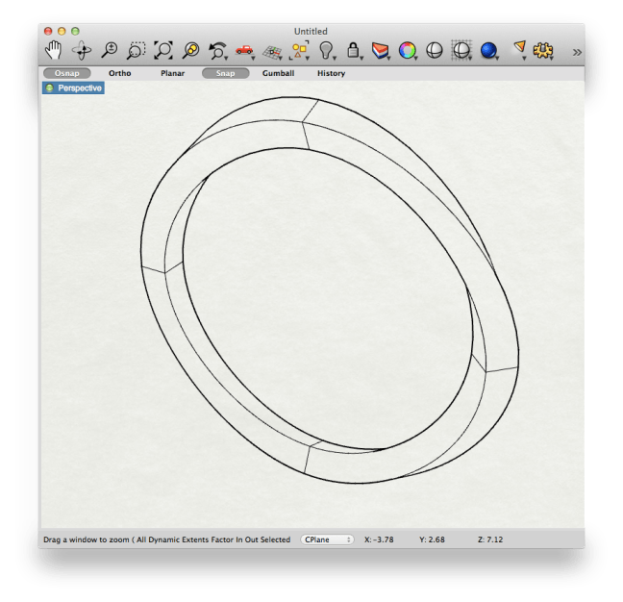Select the Pan hand tool
This screenshot has width=623, height=602.
(54, 50)
